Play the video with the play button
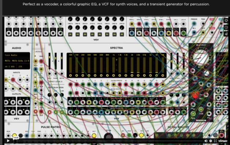The width and height of the screenshot is (230, 145). 8,141
